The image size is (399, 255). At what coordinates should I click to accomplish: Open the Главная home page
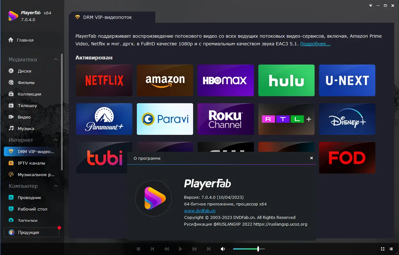point(21,40)
